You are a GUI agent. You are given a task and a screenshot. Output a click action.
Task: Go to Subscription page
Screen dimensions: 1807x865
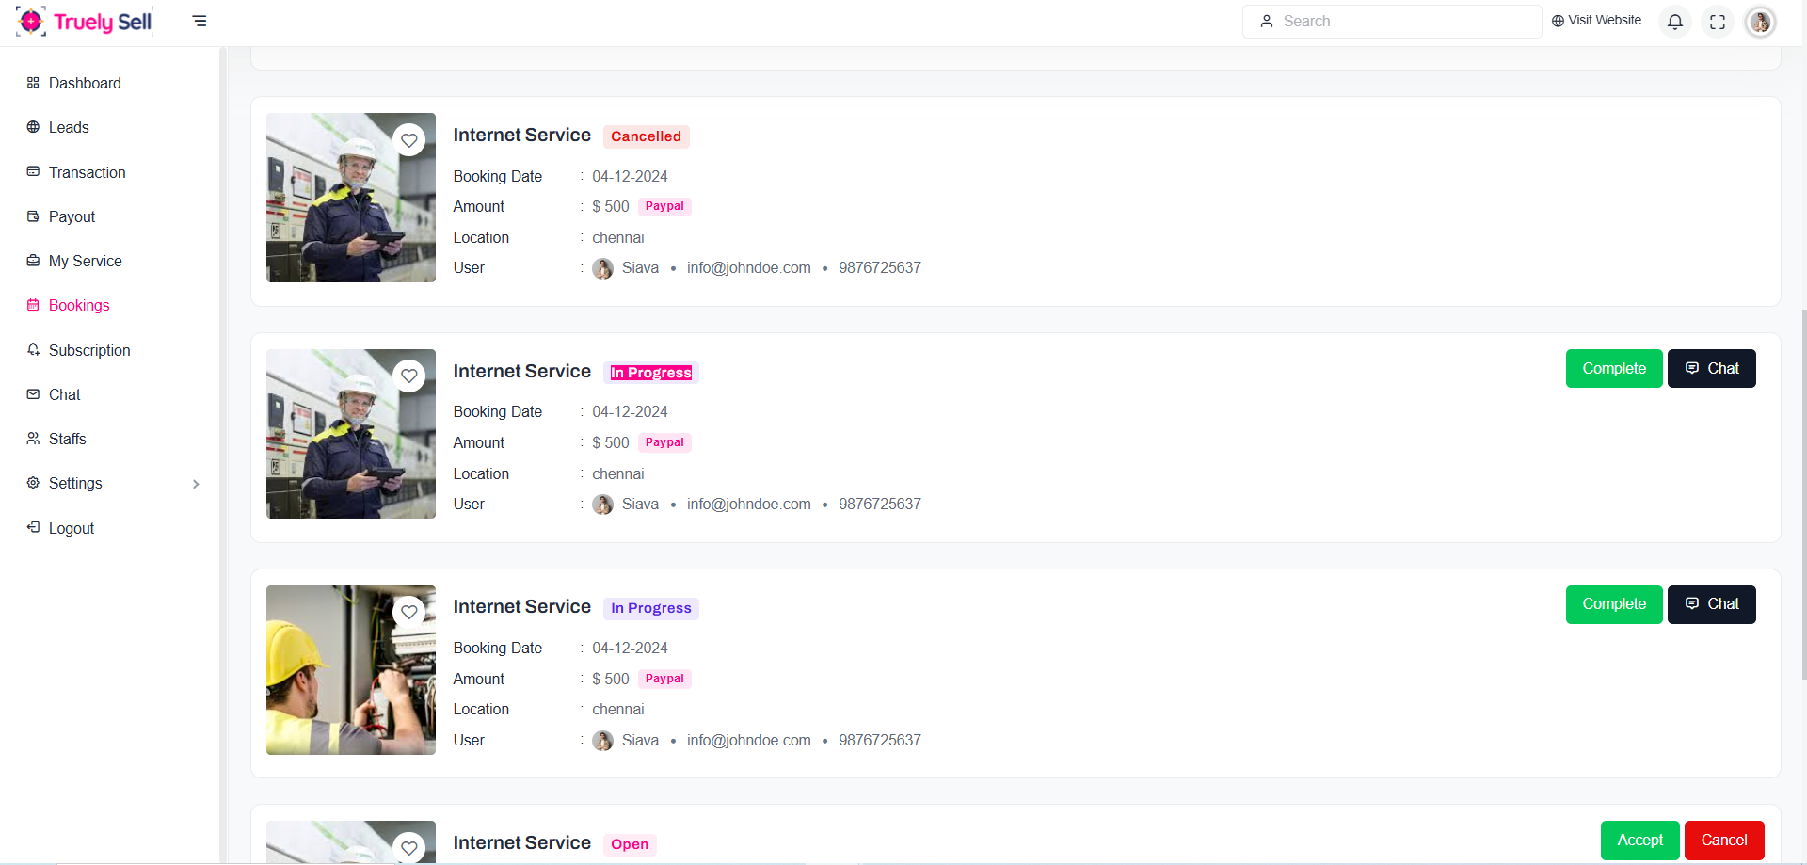click(x=89, y=350)
